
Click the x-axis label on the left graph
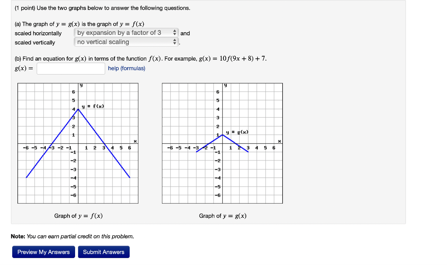135,140
